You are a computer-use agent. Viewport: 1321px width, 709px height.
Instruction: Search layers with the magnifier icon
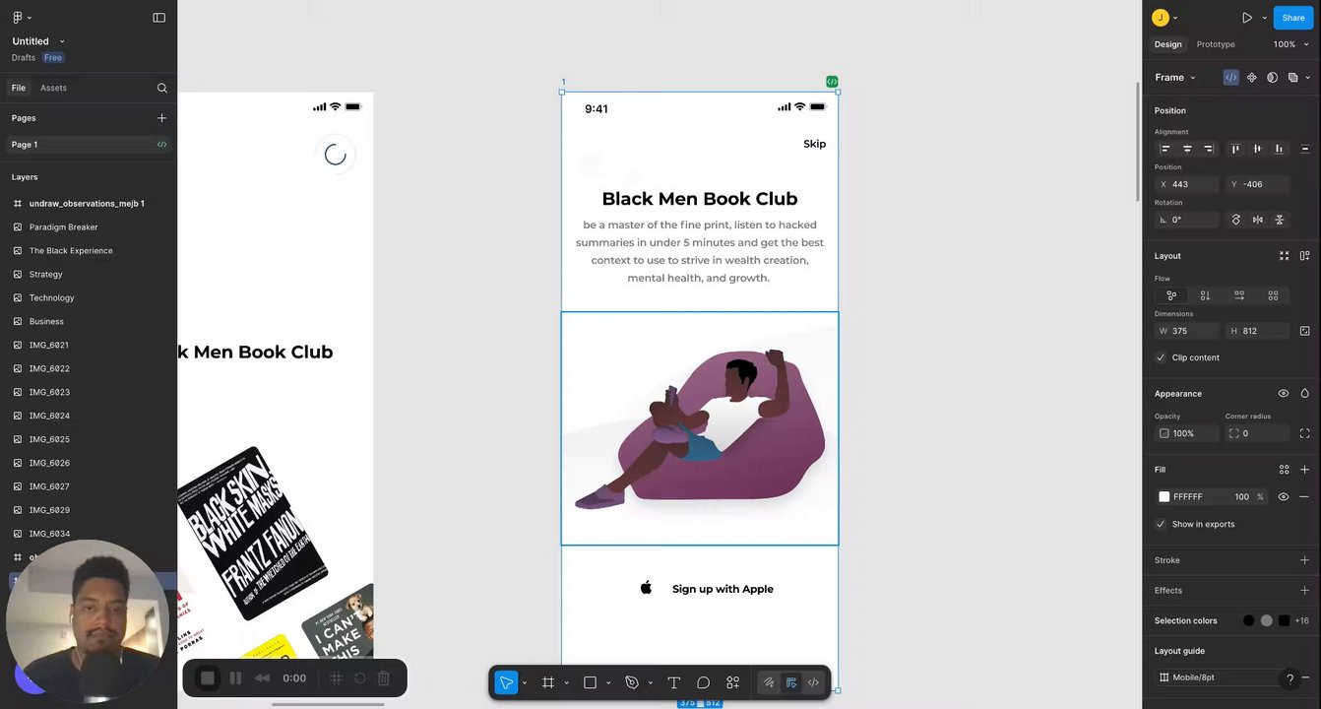click(x=162, y=88)
